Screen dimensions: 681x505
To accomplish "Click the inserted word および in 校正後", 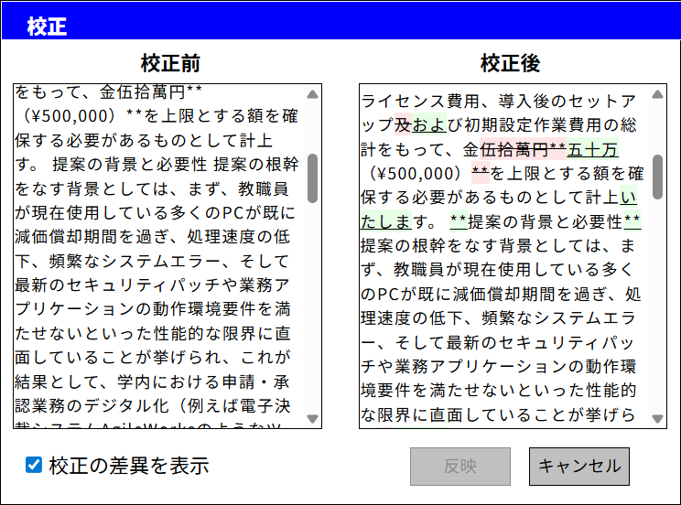I will (429, 125).
